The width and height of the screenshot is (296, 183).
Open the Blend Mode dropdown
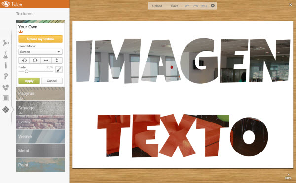click(40, 52)
